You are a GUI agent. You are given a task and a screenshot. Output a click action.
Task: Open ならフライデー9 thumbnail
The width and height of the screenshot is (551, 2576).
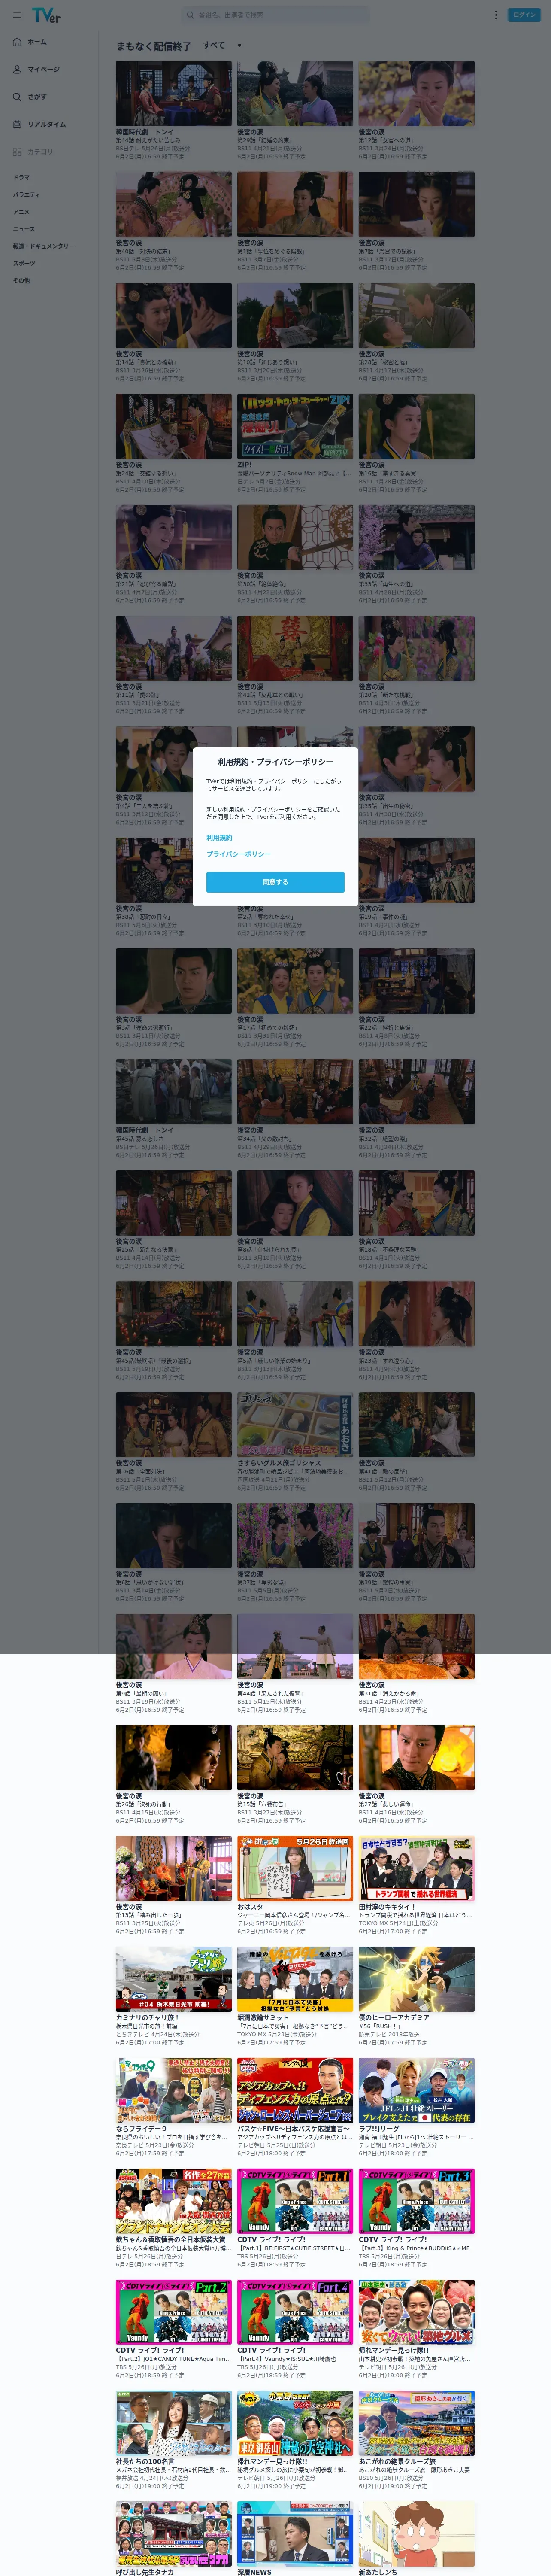click(173, 2091)
